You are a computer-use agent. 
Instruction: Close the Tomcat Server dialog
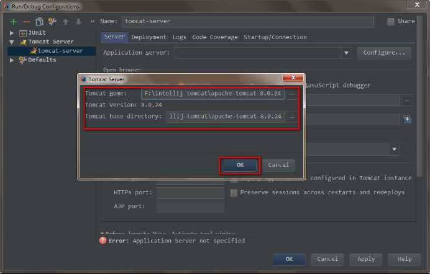pyautogui.click(x=293, y=77)
